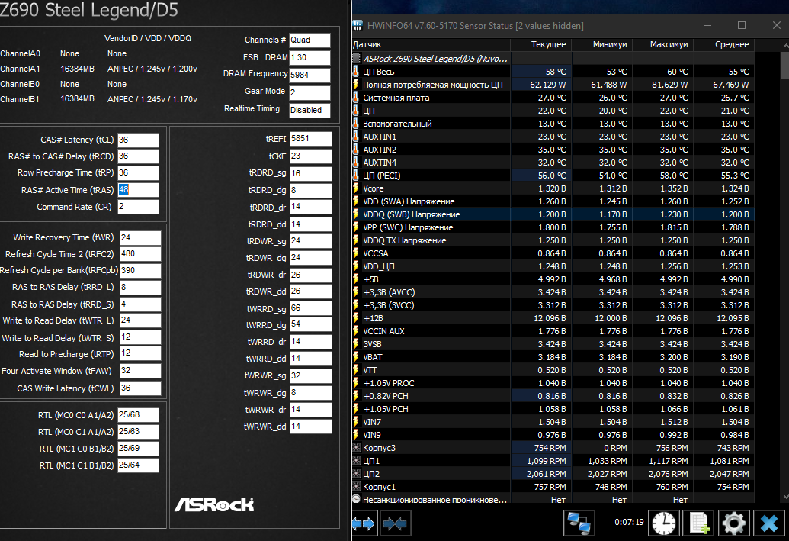Click the bolt icon beside VBAT
This screenshot has width=789, height=541.
[x=356, y=357]
